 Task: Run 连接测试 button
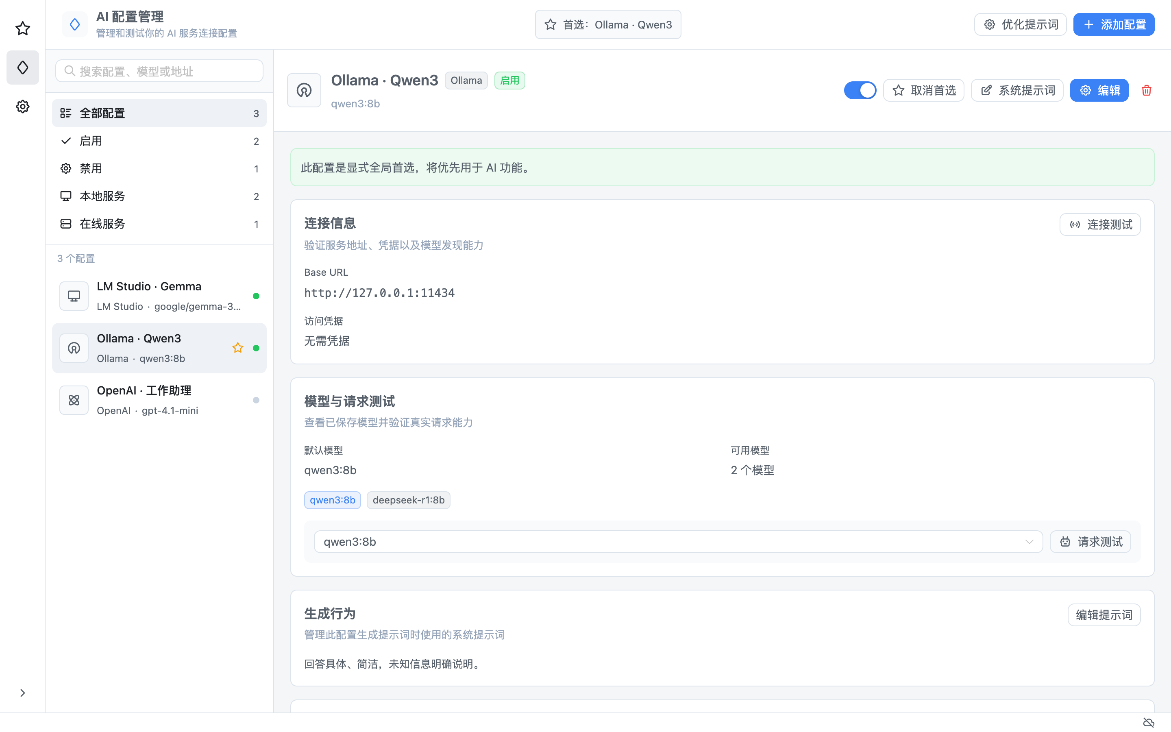click(1100, 224)
